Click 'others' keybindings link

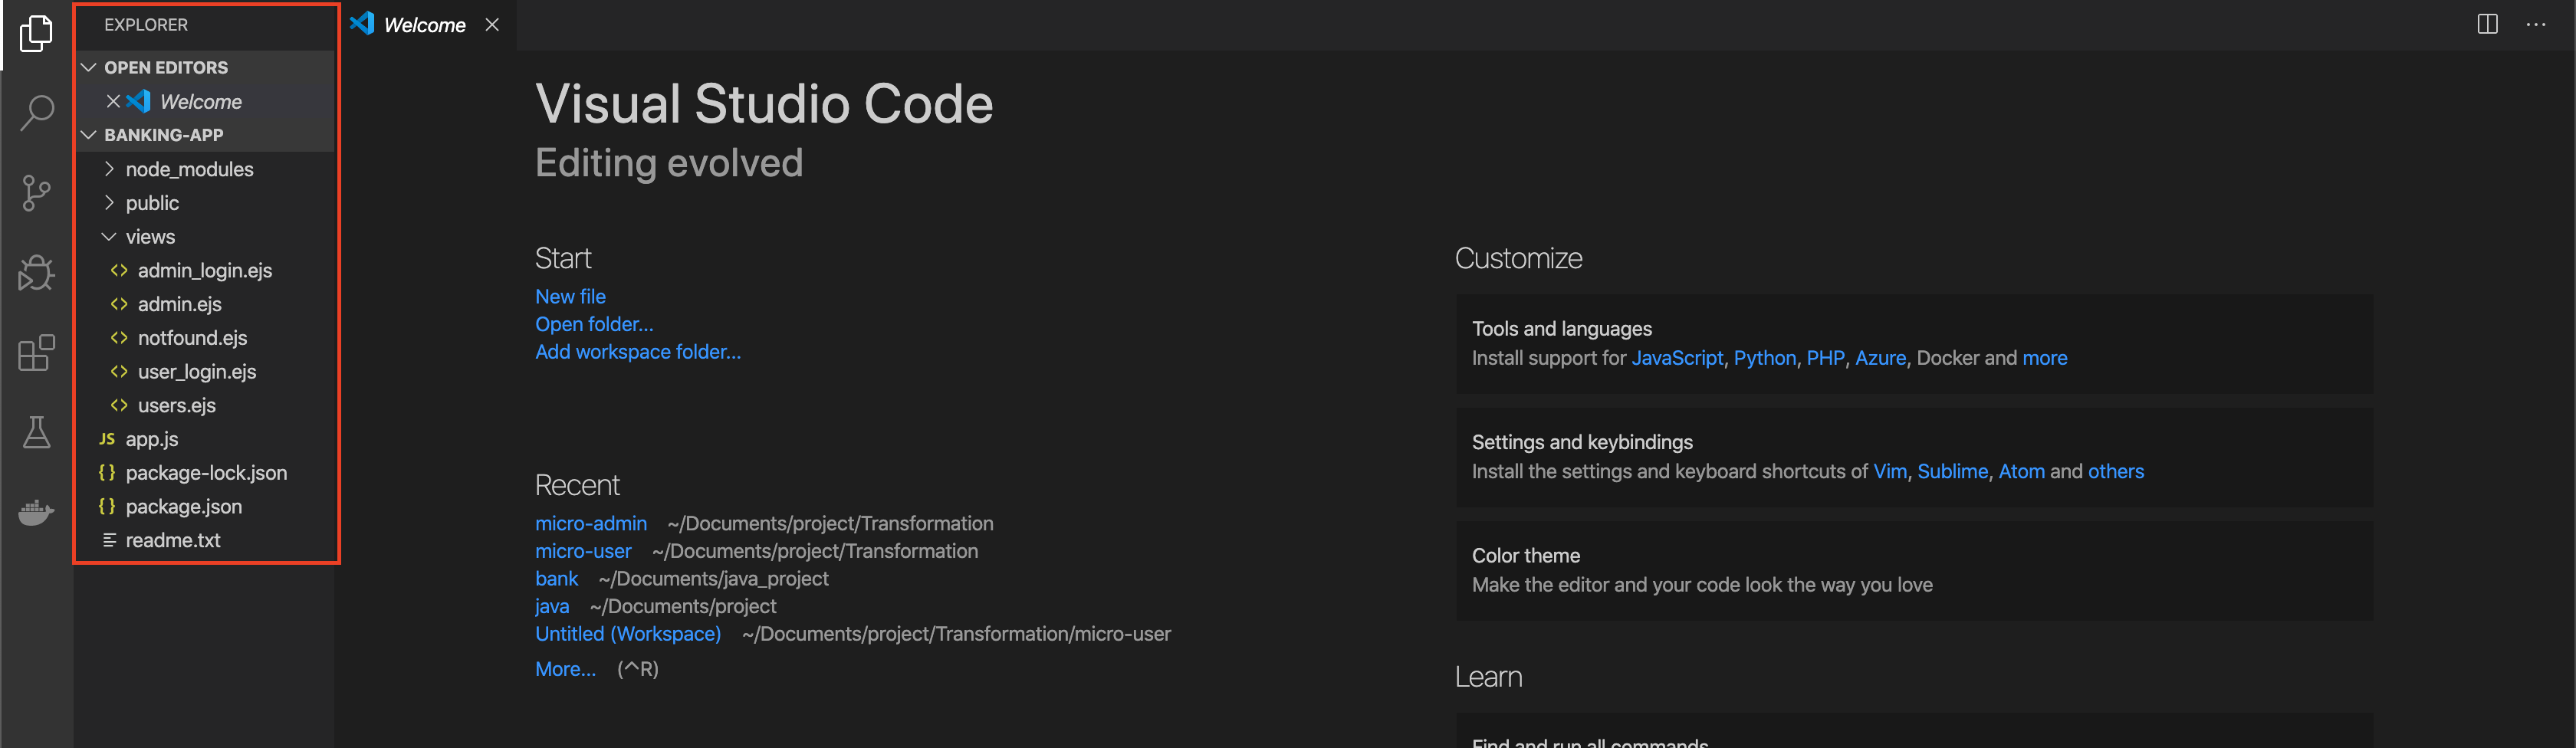[2115, 471]
